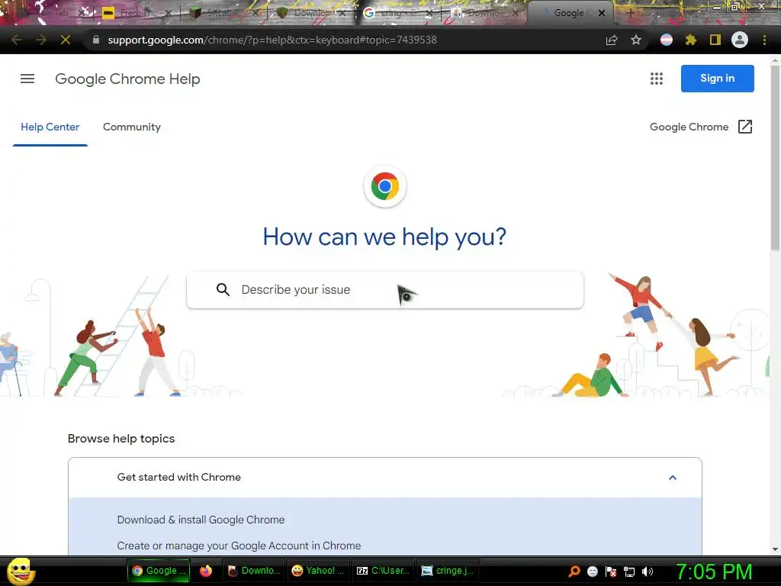
Task: View site information via lock icon
Action: 95,40
